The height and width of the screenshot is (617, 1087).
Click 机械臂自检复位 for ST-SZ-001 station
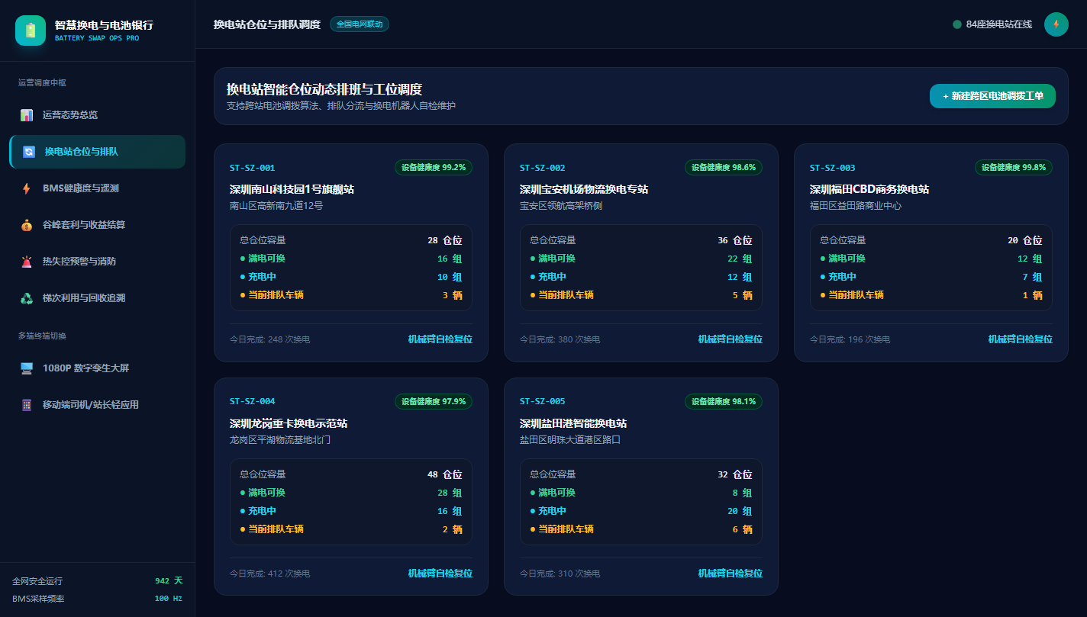click(x=440, y=339)
